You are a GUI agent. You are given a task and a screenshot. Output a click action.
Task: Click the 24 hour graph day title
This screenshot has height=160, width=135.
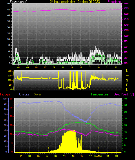75,2
